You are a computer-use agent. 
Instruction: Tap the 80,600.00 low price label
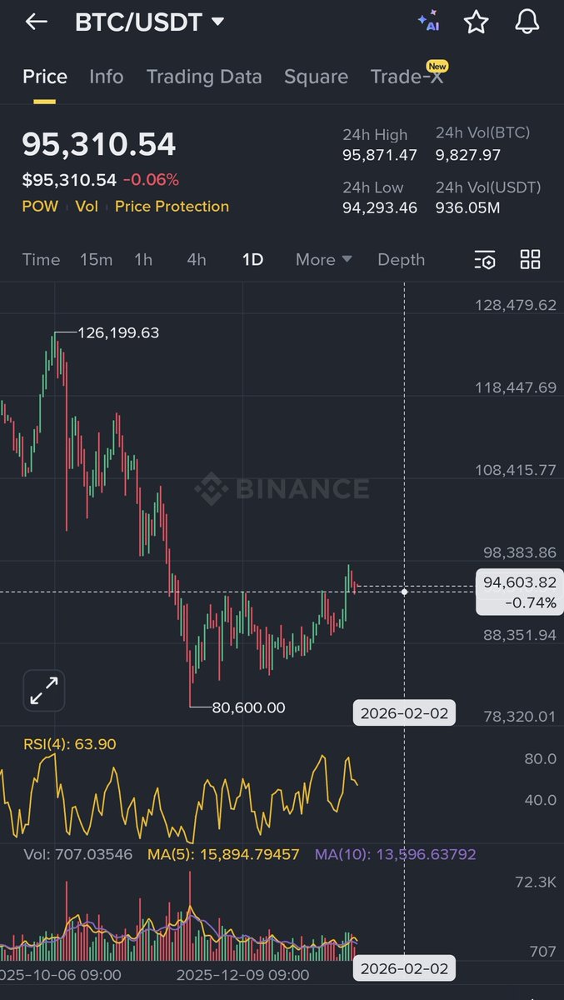(x=248, y=707)
